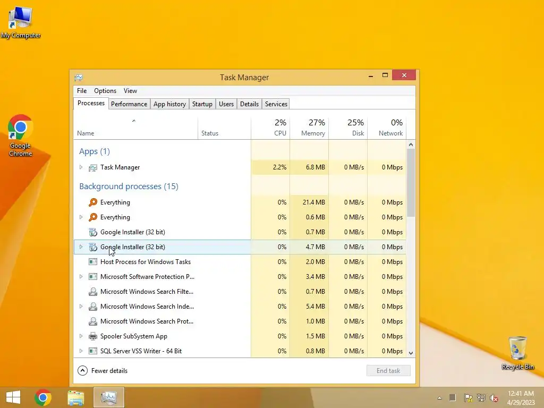Expand the Google Installer 4.7 MB process

81,247
